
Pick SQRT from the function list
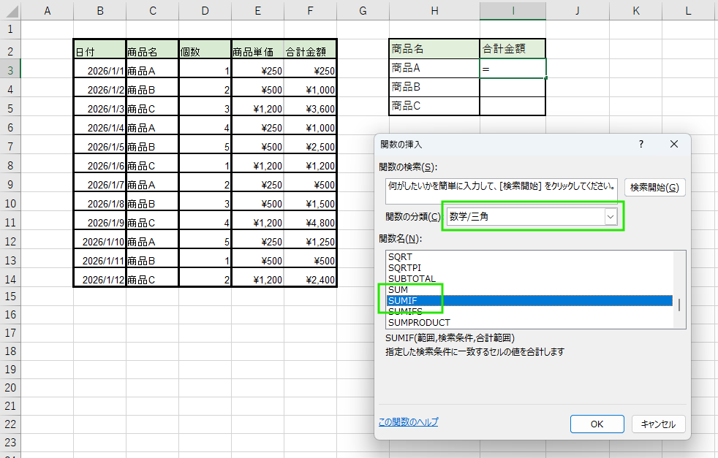pos(400,256)
